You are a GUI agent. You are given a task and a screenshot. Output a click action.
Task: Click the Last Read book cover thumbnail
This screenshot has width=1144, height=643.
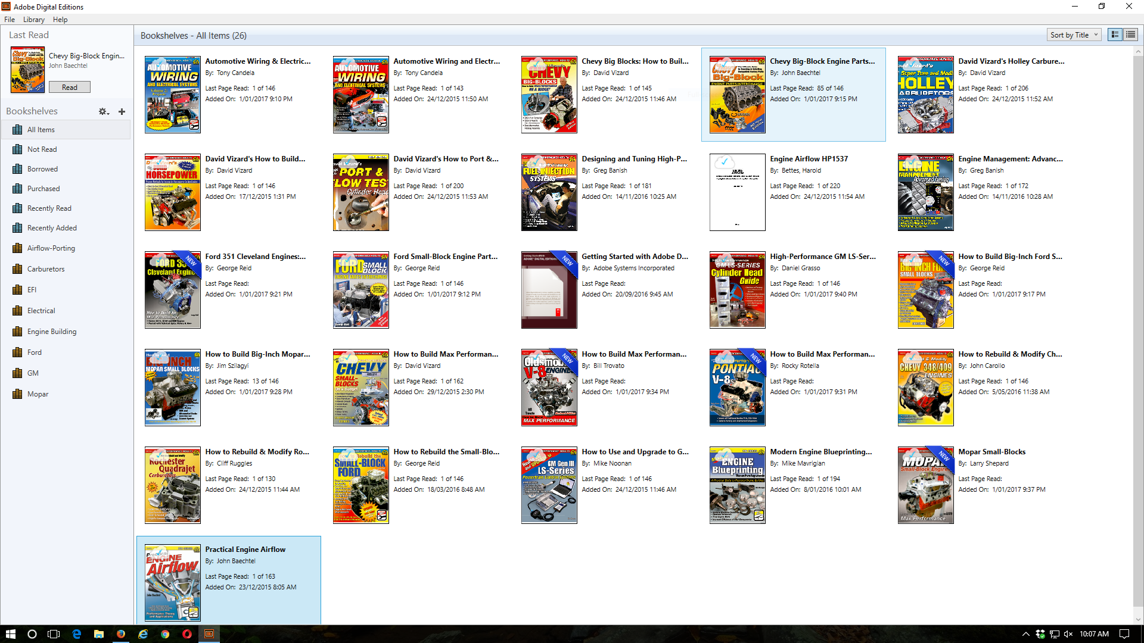[27, 71]
